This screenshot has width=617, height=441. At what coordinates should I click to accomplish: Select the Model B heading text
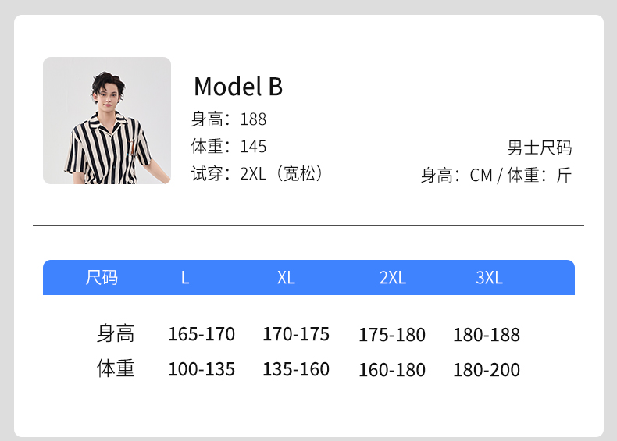click(x=238, y=87)
